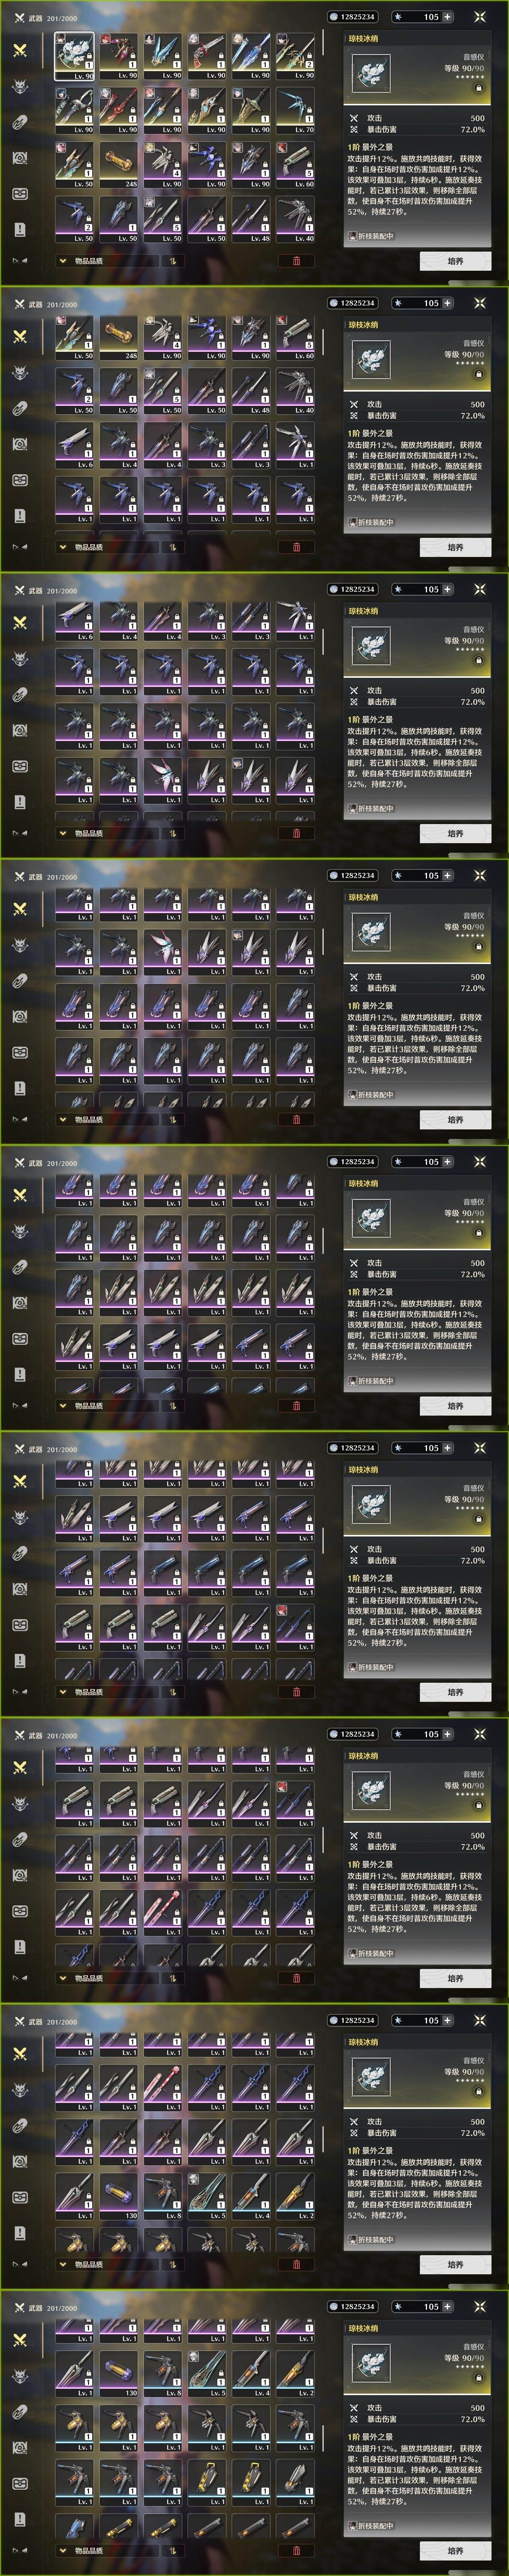The image size is (509, 2576).
Task: Toggle the lock icon on weapon detail card
Action: tap(478, 88)
